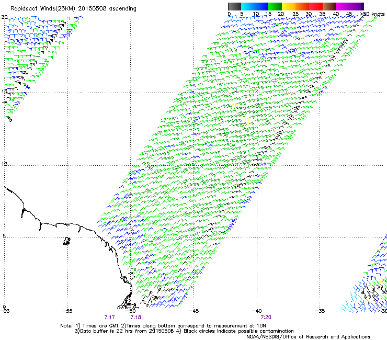Click latitude label "20" on left axis

[x=4, y=17]
